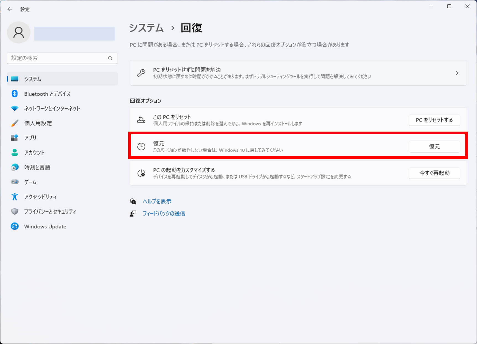Image resolution: width=477 pixels, height=344 pixels.
Task: Click the アカウント person icon
Action: [15, 153]
